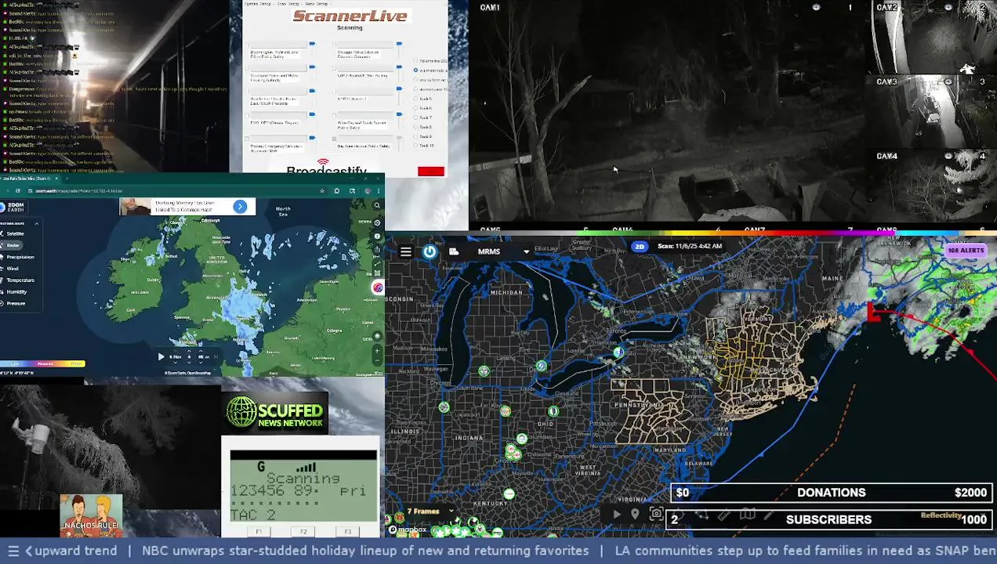Click the precipitation intensity color legend

42,363
